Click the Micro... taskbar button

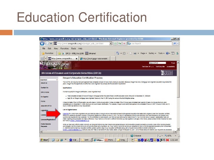point(110,140)
